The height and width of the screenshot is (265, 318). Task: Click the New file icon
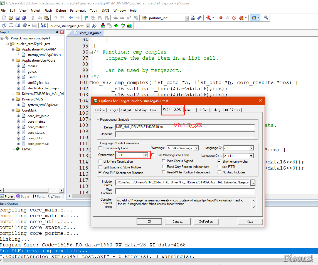[4, 18]
